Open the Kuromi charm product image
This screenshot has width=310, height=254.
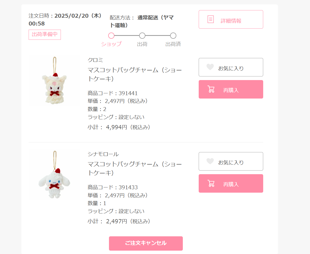pyautogui.click(x=54, y=80)
